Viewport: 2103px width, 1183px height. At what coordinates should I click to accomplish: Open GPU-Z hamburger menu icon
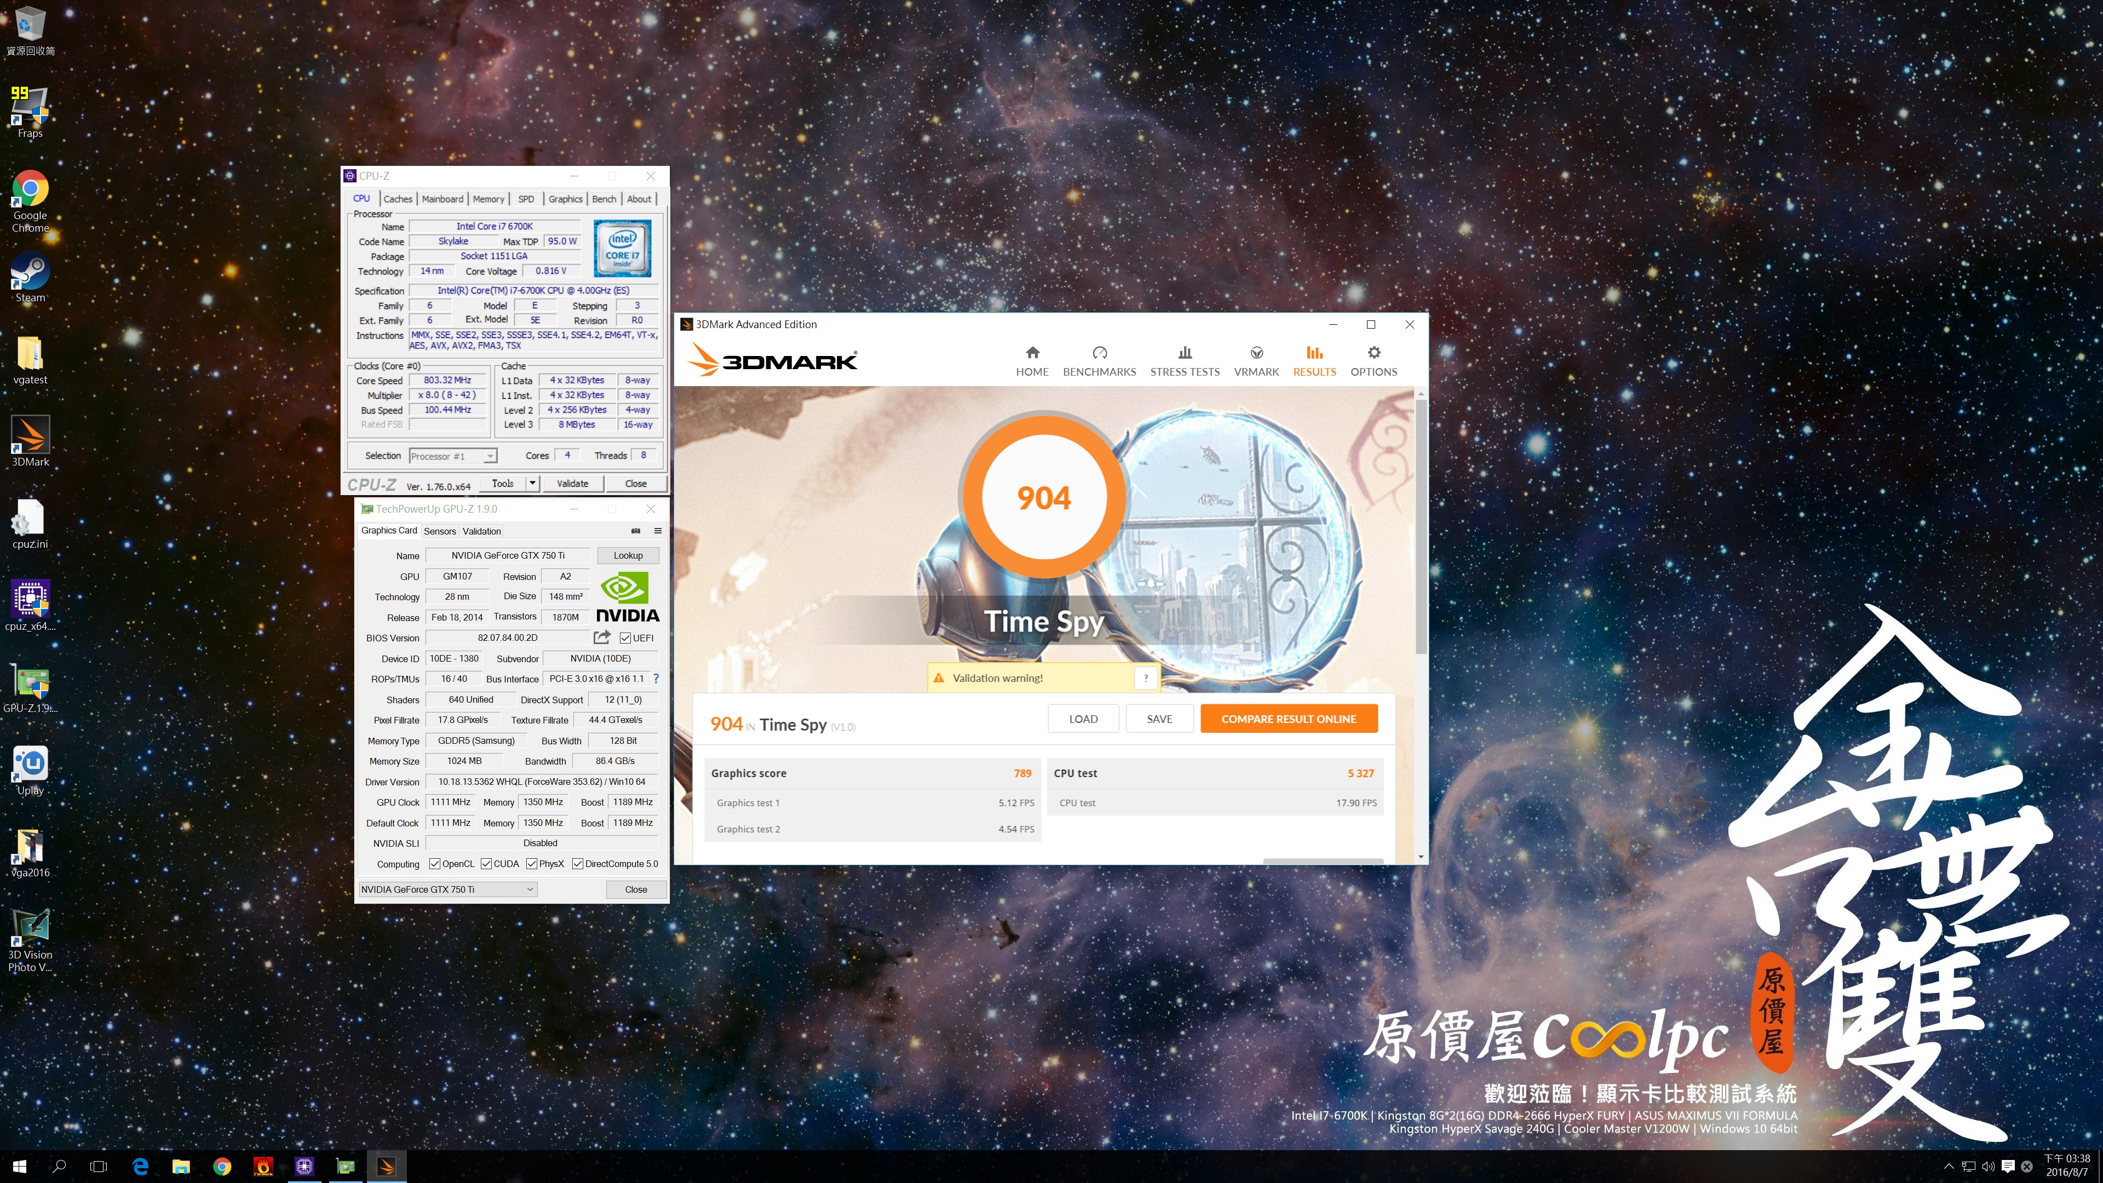coord(657,531)
